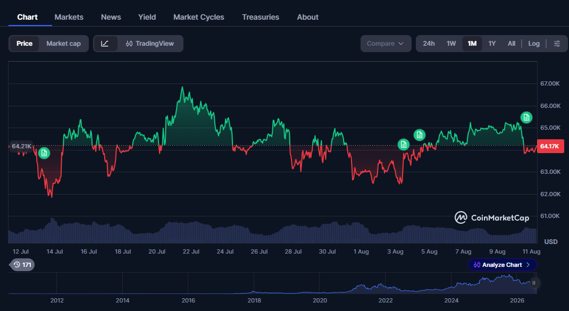This screenshot has height=311, width=569.
Task: Click the 67.00K axis label
Action: point(550,83)
